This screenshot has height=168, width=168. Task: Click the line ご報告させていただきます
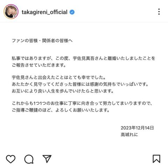(39, 65)
